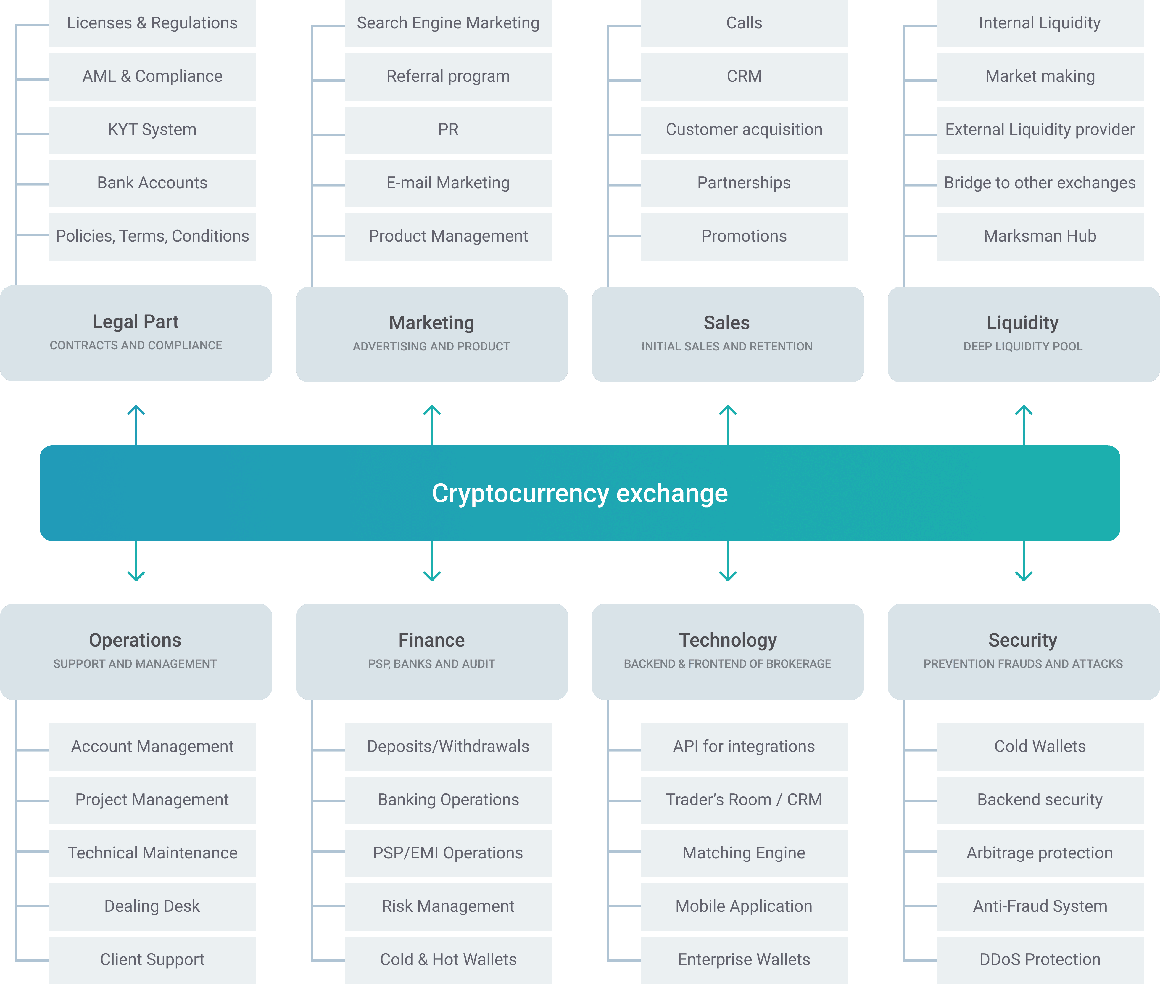Click the Search Engine Marketing item

coord(448,23)
